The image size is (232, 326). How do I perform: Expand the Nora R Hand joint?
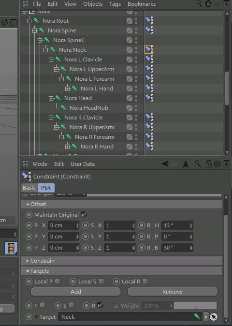click(67, 147)
